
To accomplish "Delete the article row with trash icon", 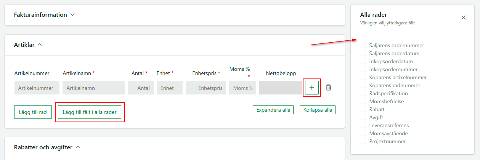I will click(x=329, y=88).
